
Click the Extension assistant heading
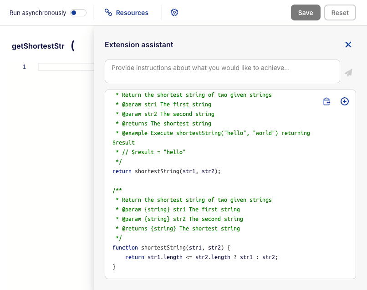pyautogui.click(x=139, y=45)
